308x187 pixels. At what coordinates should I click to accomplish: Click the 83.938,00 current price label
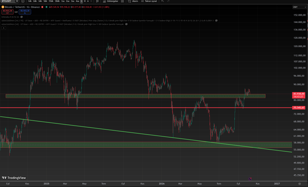[299, 94]
